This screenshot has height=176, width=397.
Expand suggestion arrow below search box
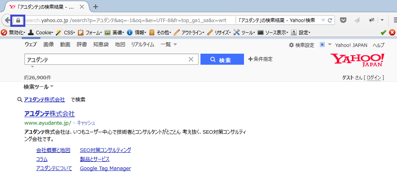32,67
